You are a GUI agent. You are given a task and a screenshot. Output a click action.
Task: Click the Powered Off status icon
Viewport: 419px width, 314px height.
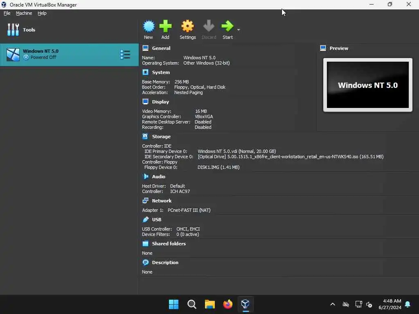point(26,57)
